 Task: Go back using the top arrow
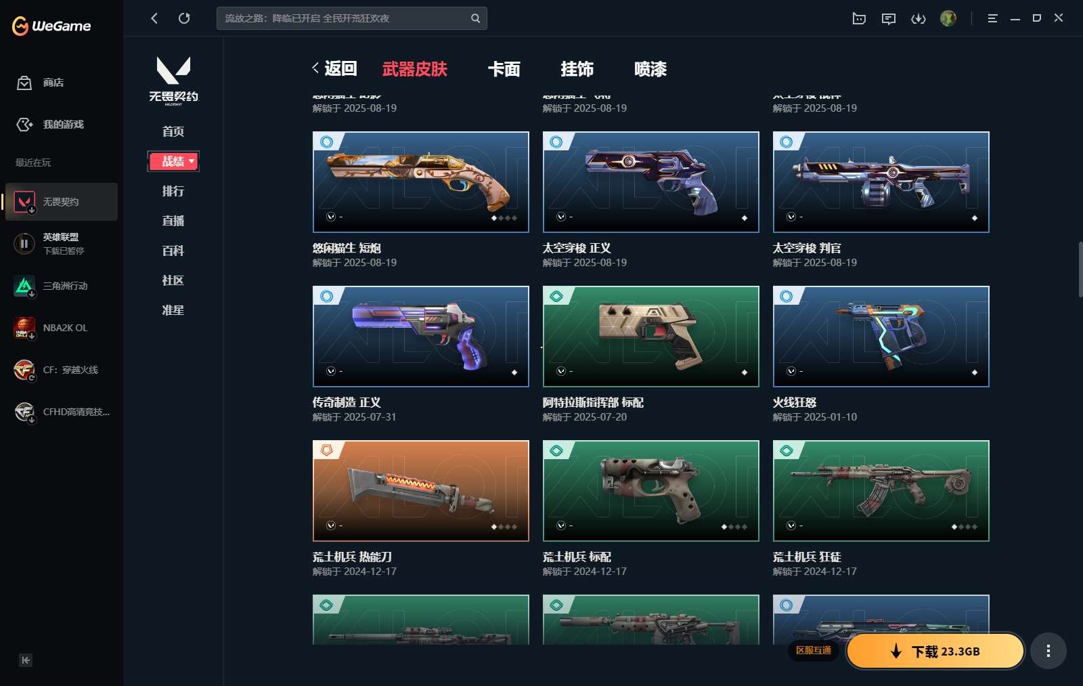tap(154, 18)
